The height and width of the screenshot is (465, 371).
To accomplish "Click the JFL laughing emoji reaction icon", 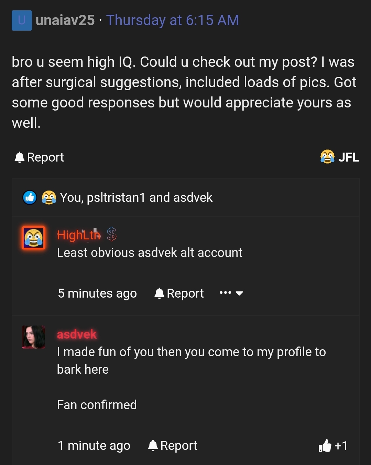I will (x=327, y=157).
